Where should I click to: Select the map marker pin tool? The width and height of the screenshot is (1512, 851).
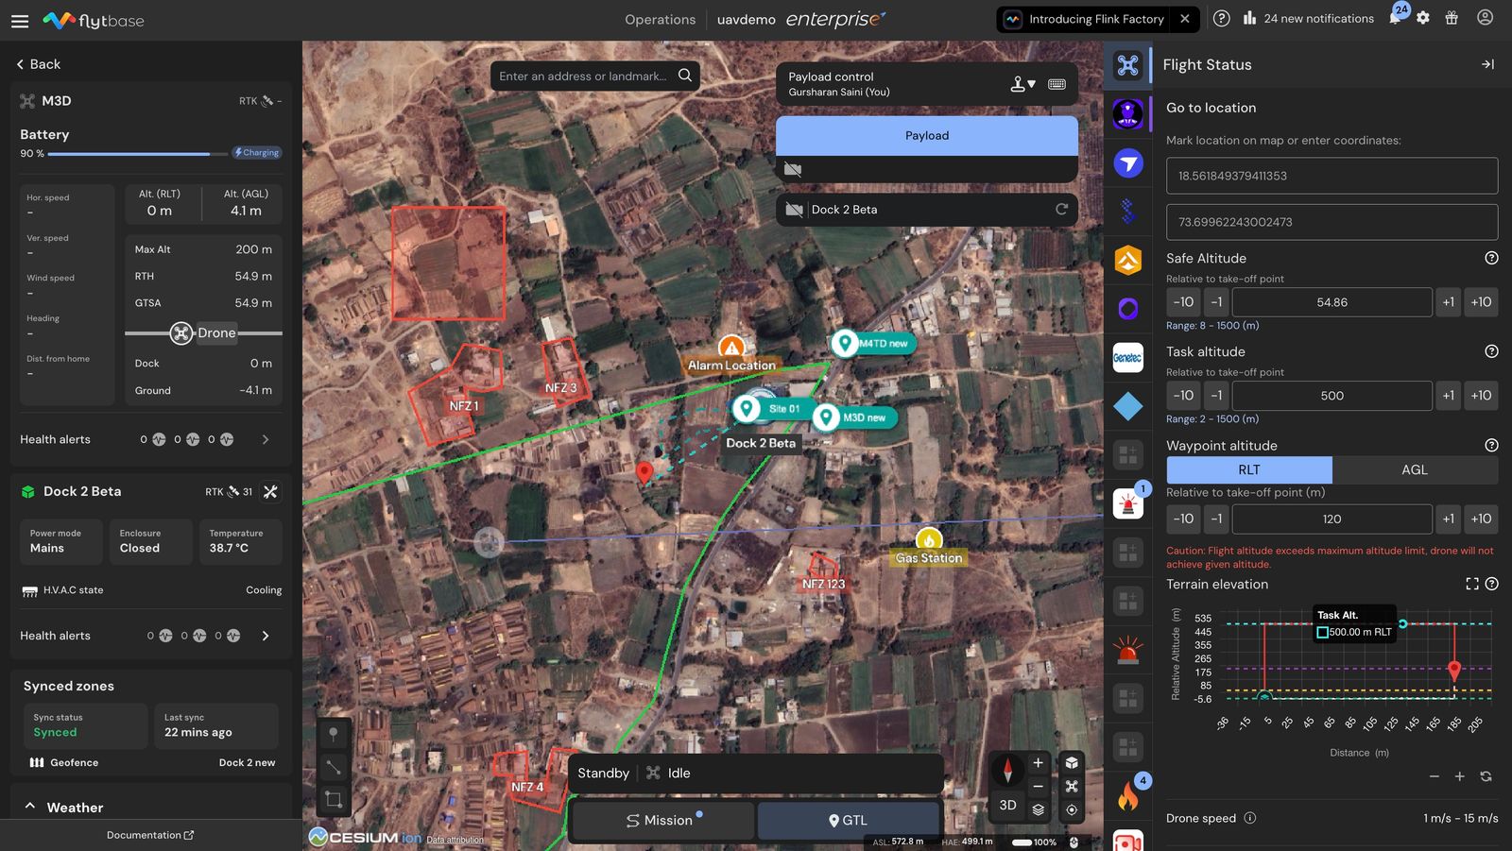[334, 734]
